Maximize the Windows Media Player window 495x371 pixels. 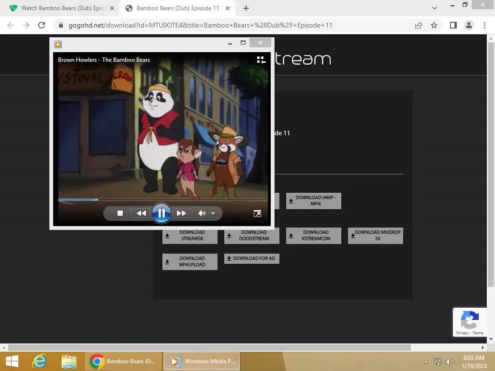click(243, 43)
